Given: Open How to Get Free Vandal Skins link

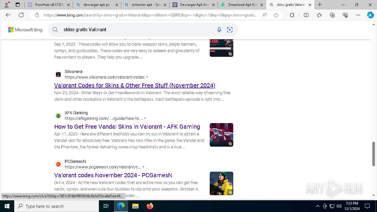Looking at the screenshot, I should point(127,127).
